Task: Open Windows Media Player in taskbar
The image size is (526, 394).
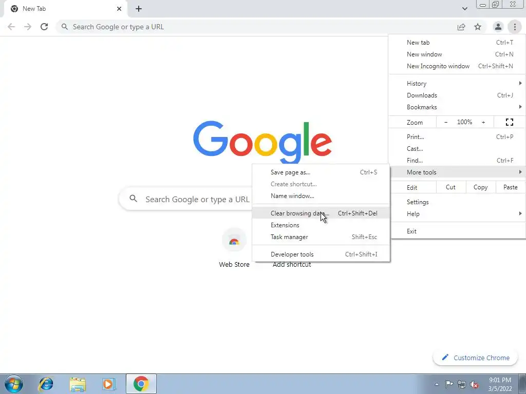Action: click(109, 384)
